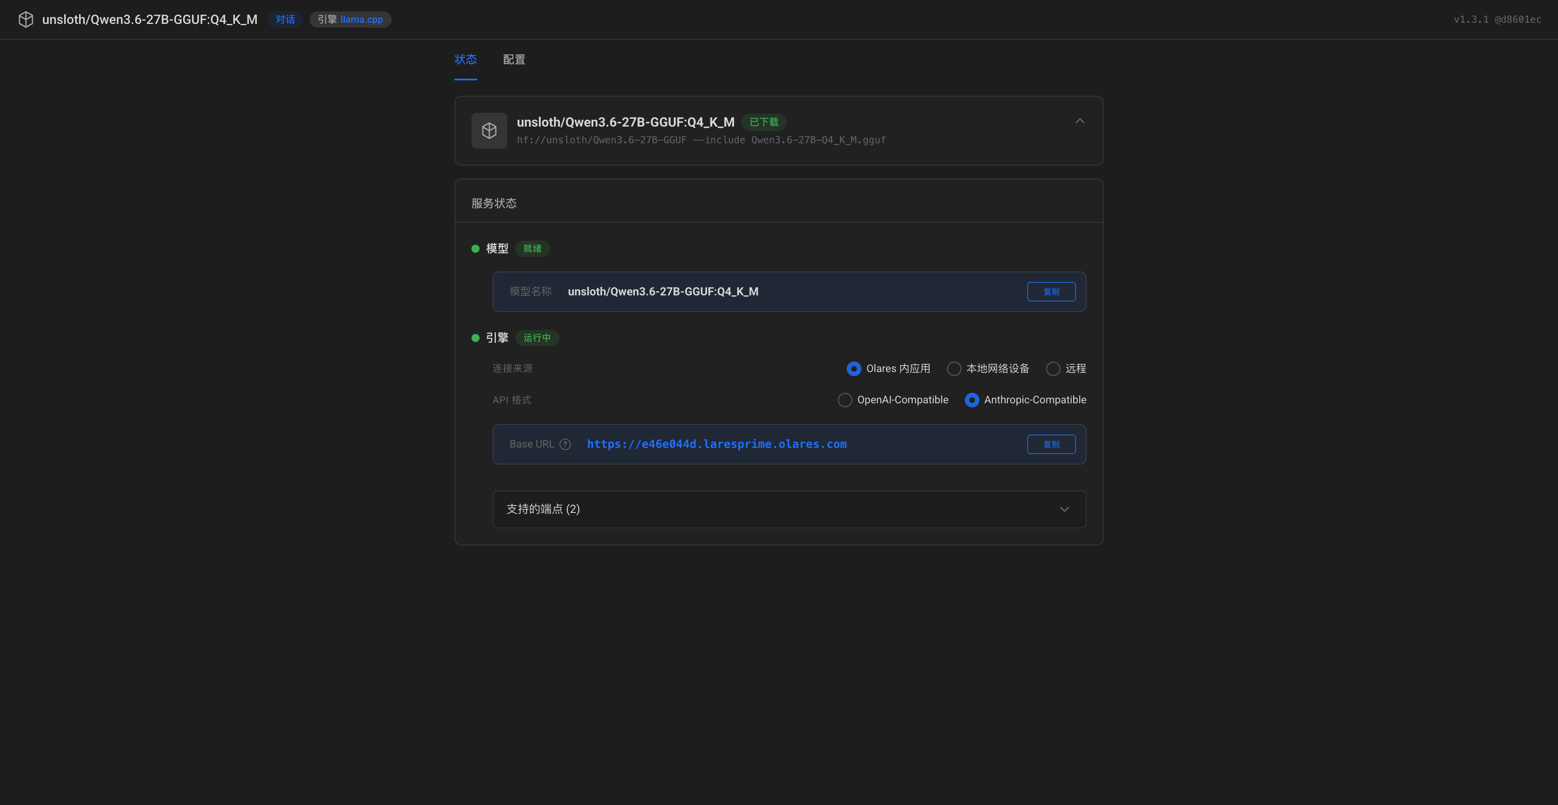
Task: Copy the model name with 复制 button
Action: 1051,291
